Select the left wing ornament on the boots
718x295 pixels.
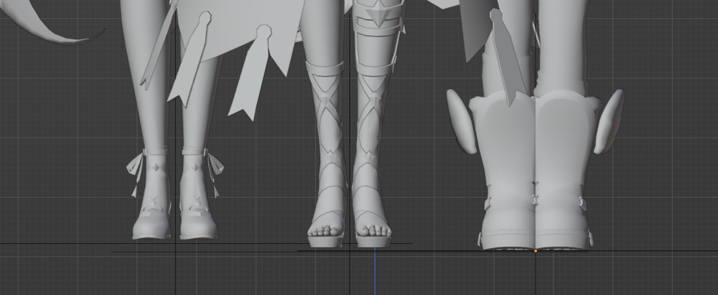tap(461, 121)
